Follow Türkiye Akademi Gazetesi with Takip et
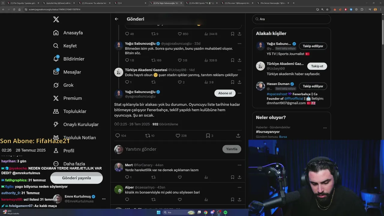Screen dimensions: 384x216 point(317,66)
